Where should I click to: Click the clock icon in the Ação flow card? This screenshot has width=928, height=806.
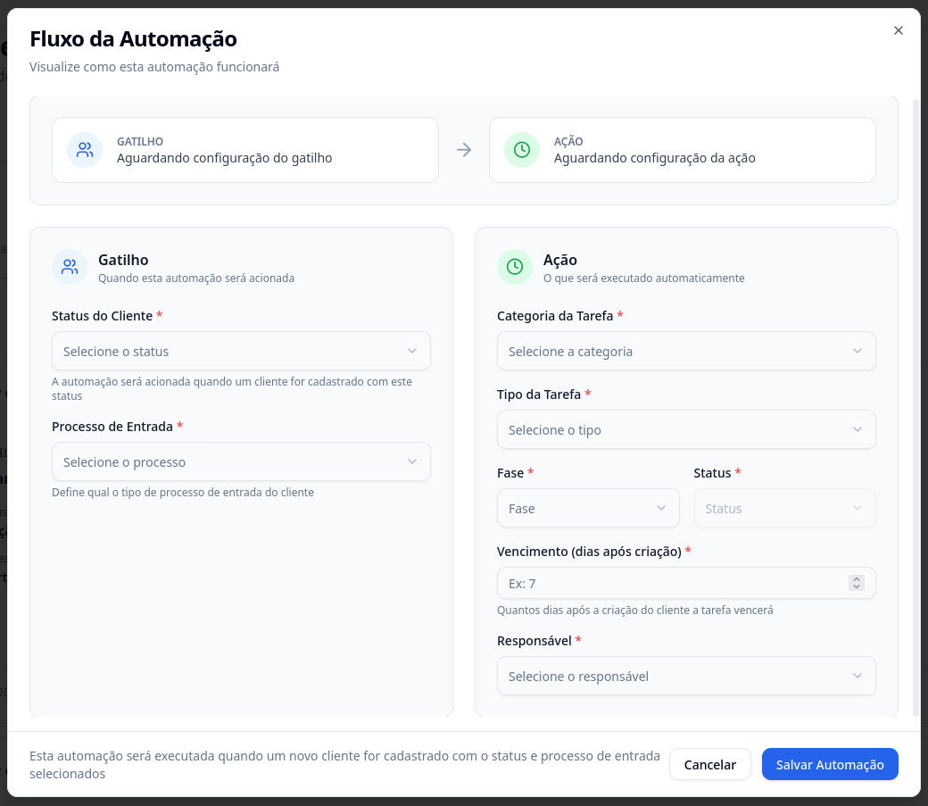point(522,150)
